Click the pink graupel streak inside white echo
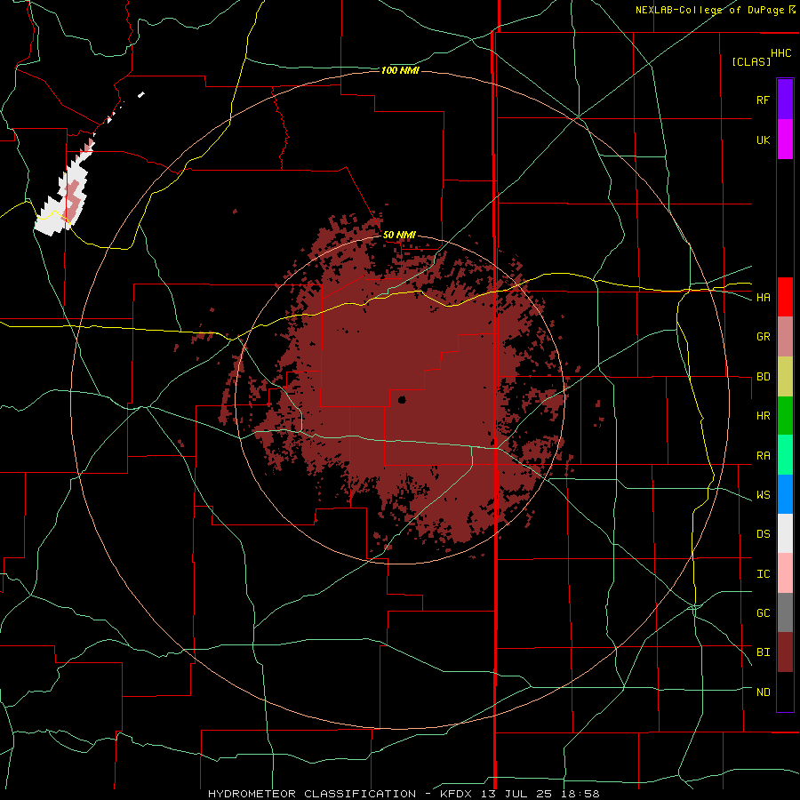Image resolution: width=800 pixels, height=800 pixels. click(x=74, y=200)
